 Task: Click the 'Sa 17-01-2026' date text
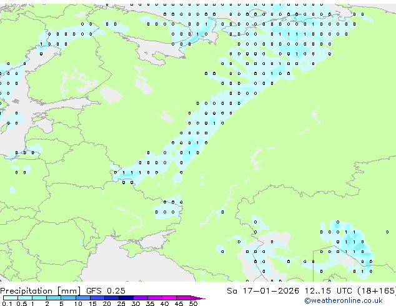coord(263,291)
